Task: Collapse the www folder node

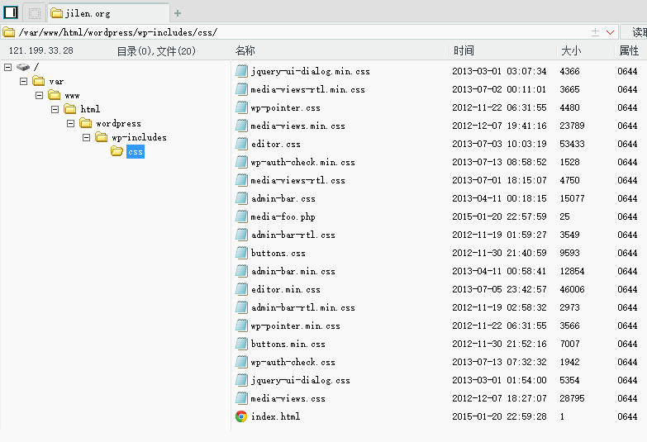Action: (39, 95)
